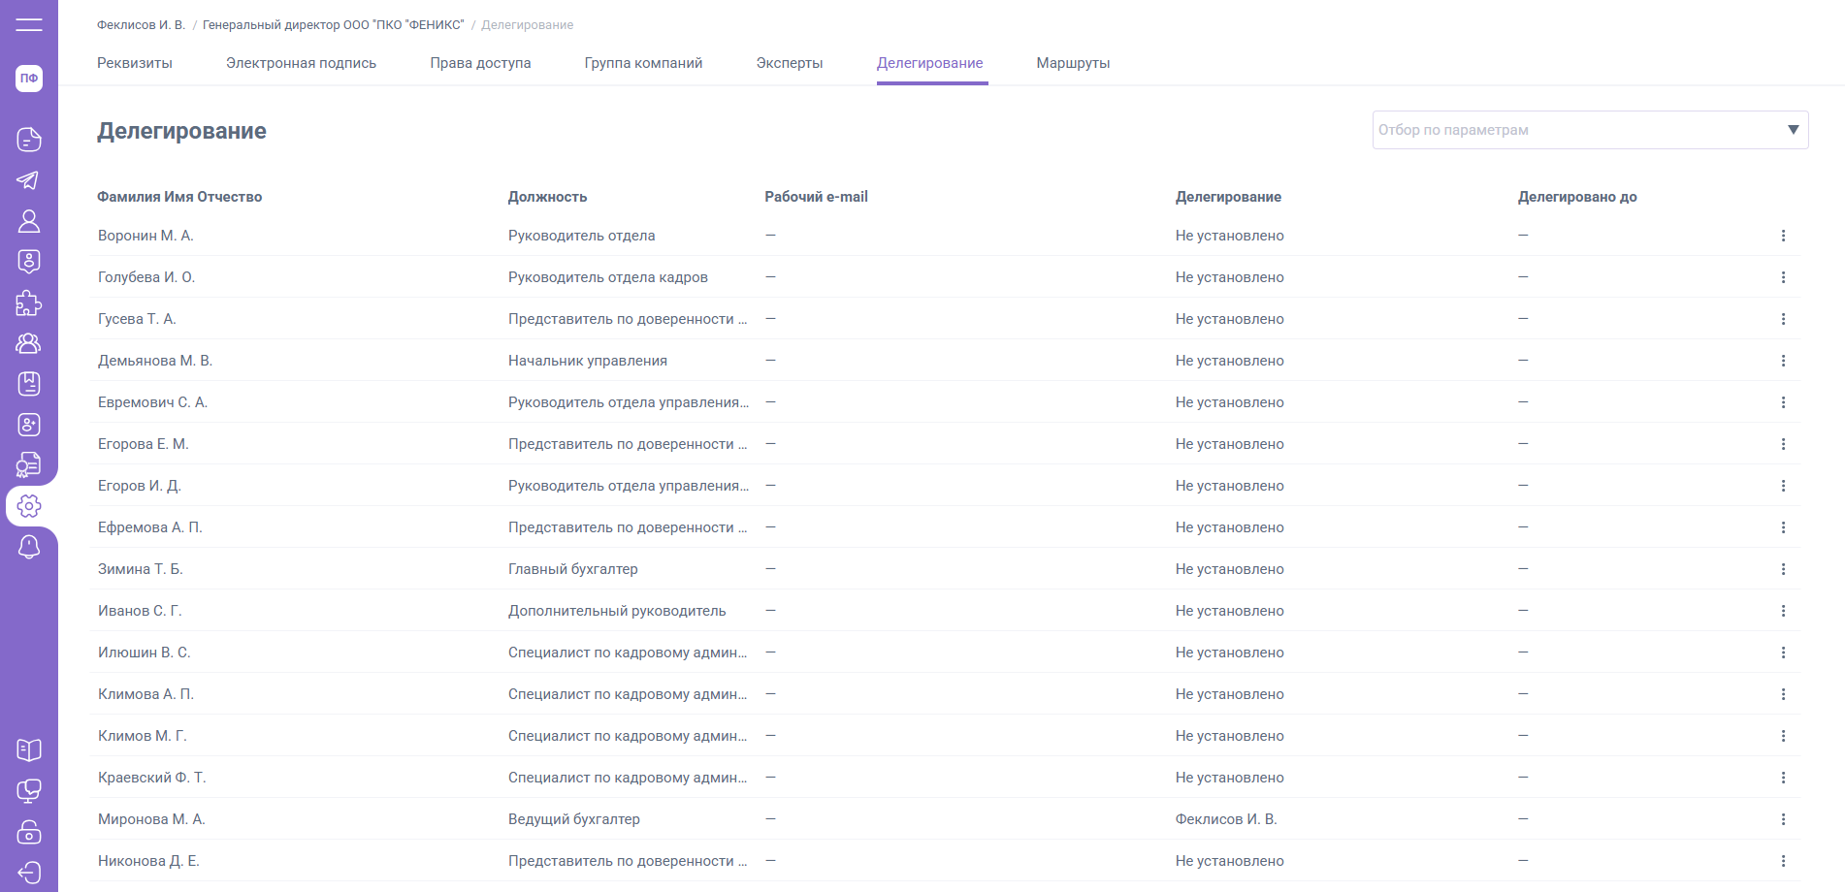Switch to the Маршруты tab
The width and height of the screenshot is (1845, 892).
1073,63
